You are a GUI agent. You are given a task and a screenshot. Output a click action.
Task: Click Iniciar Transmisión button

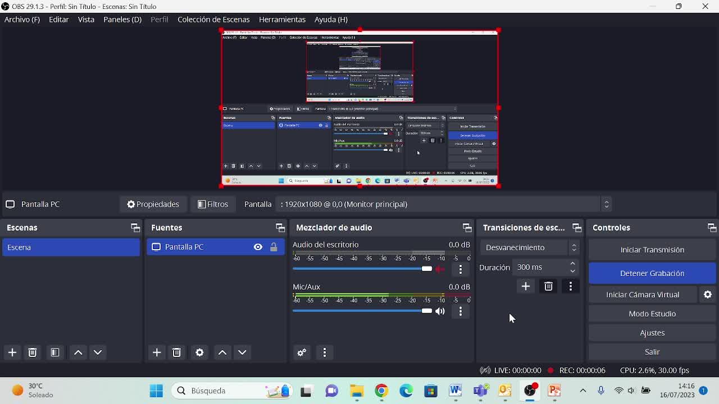[x=652, y=250]
